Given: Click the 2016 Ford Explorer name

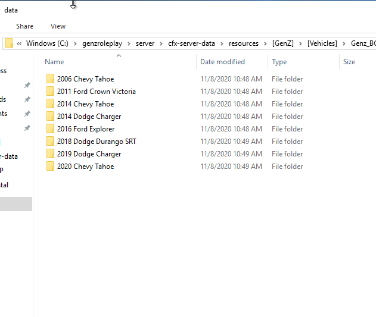Looking at the screenshot, I should tap(86, 129).
